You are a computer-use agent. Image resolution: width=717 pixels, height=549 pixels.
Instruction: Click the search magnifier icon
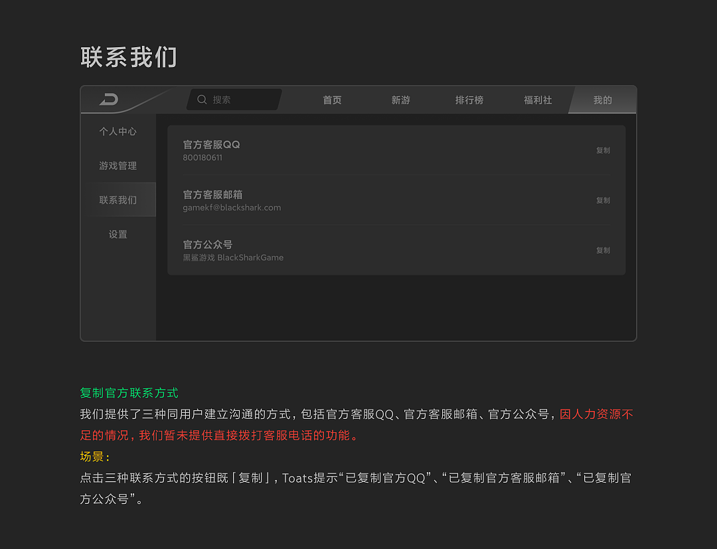coord(202,99)
